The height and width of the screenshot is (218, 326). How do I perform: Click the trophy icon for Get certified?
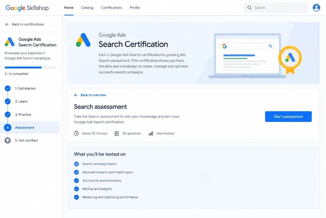pos(8,141)
